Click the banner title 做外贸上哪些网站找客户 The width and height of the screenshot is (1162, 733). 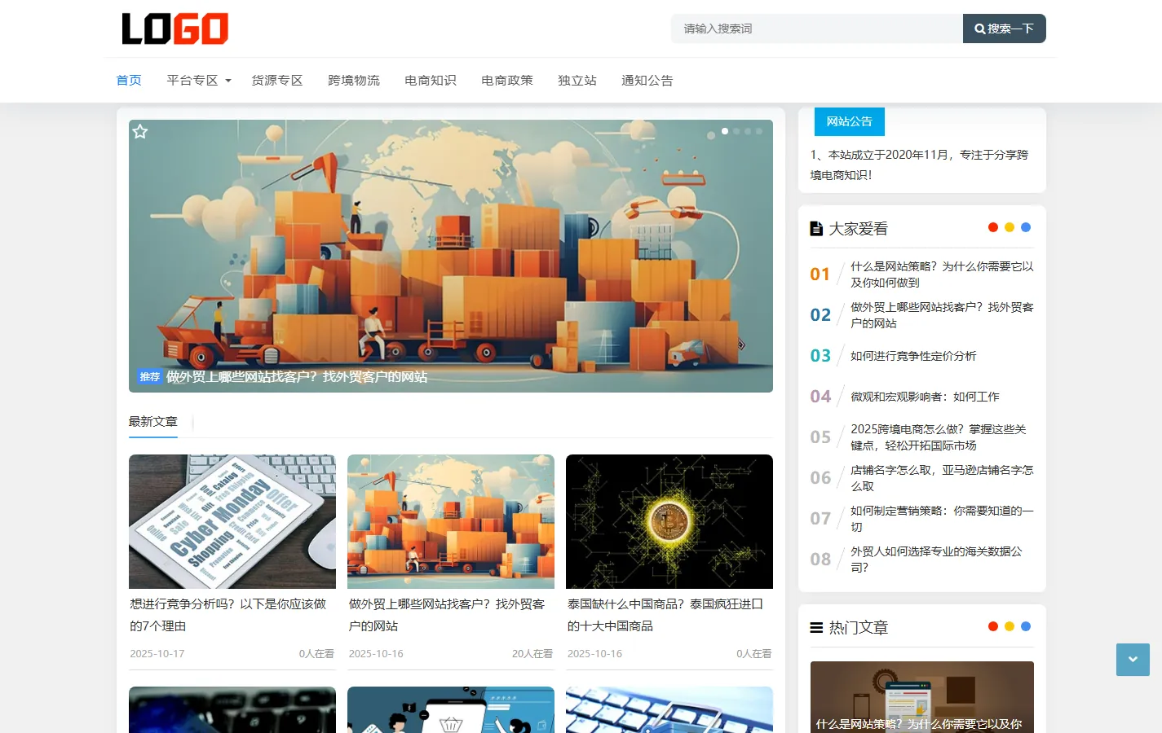297,377
